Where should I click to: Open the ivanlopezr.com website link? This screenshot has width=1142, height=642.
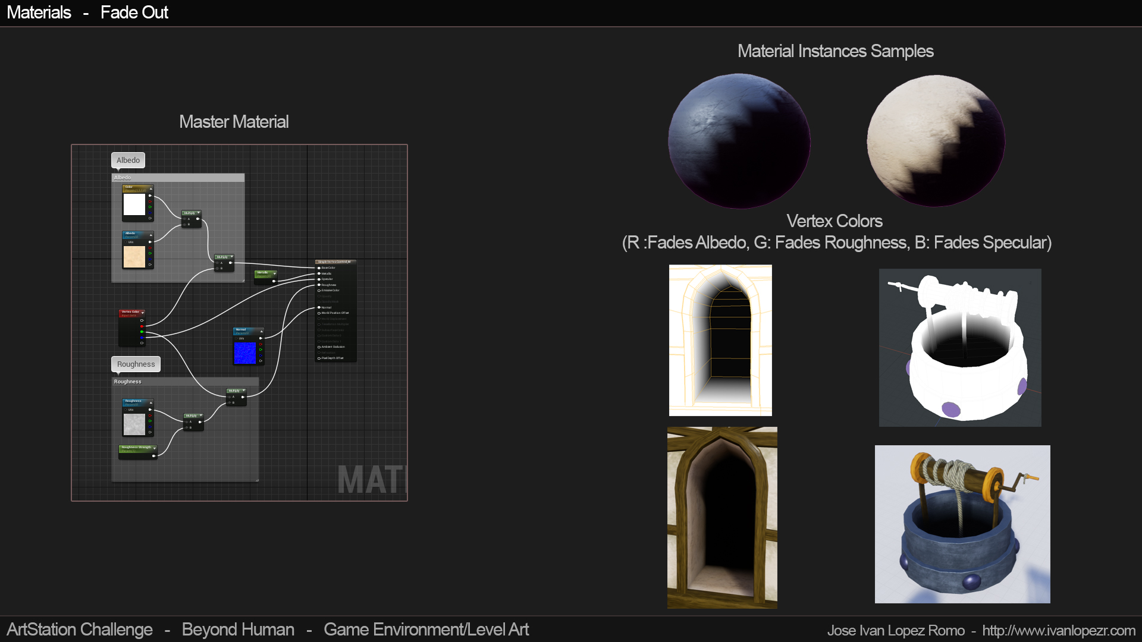tap(1059, 630)
